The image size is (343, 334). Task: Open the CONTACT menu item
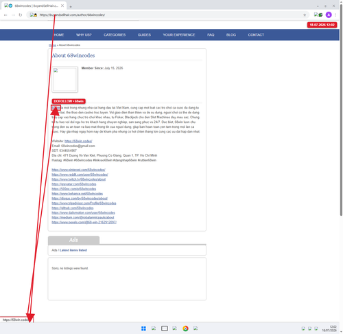click(256, 35)
